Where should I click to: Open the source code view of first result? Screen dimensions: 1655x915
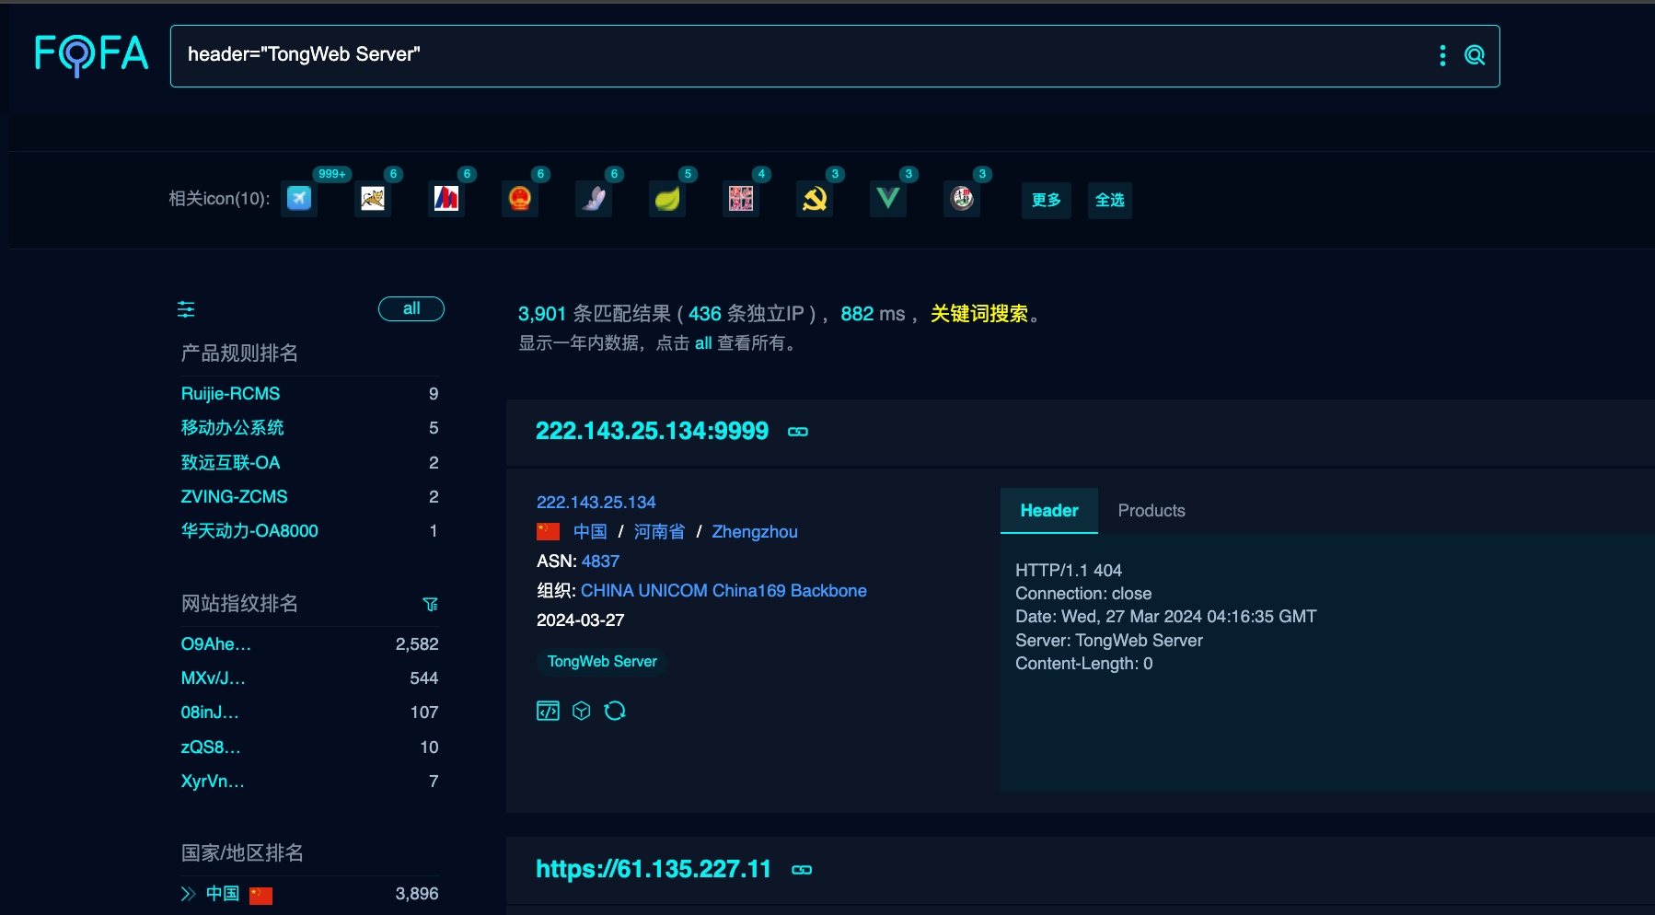[548, 710]
